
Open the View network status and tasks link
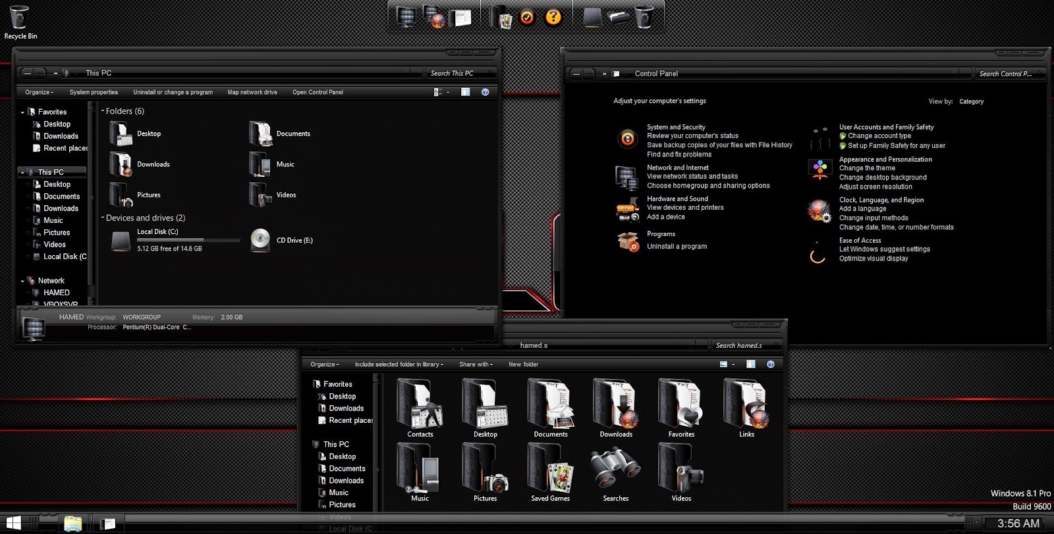point(692,176)
